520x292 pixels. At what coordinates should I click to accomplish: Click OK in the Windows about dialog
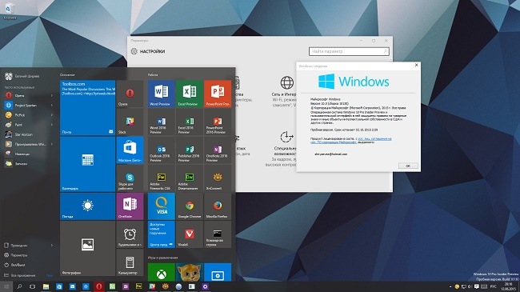coord(408,166)
